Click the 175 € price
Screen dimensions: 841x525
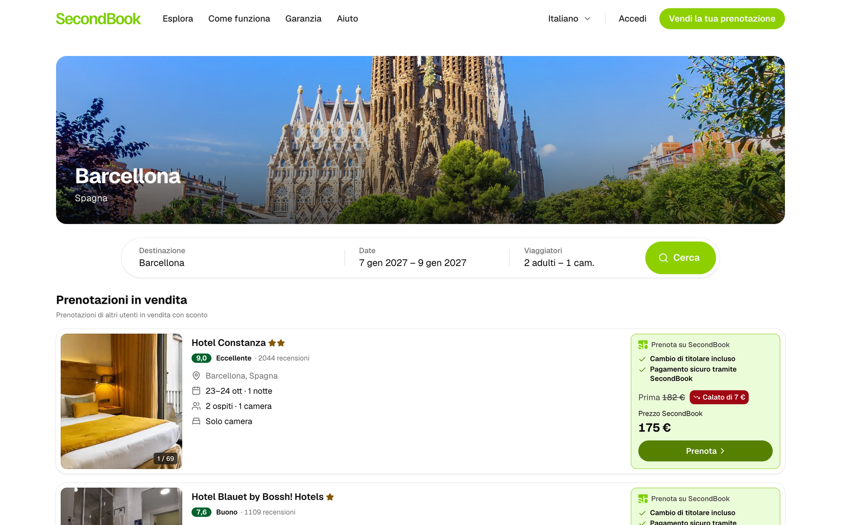654,428
